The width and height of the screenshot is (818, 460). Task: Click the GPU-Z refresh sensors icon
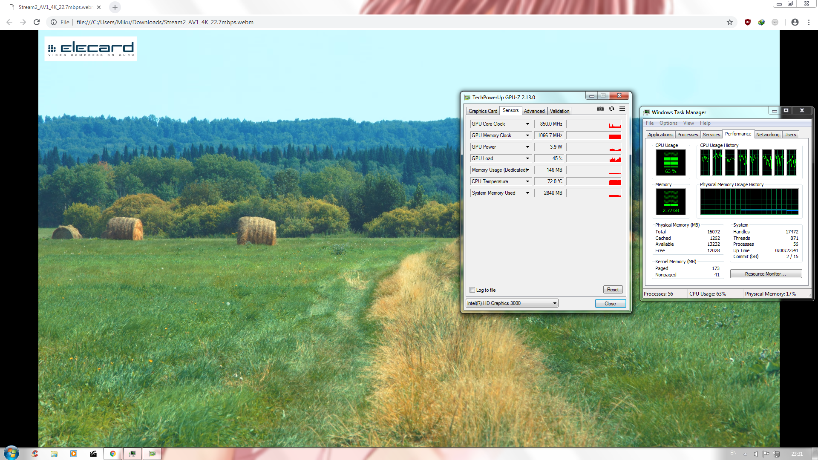611,109
